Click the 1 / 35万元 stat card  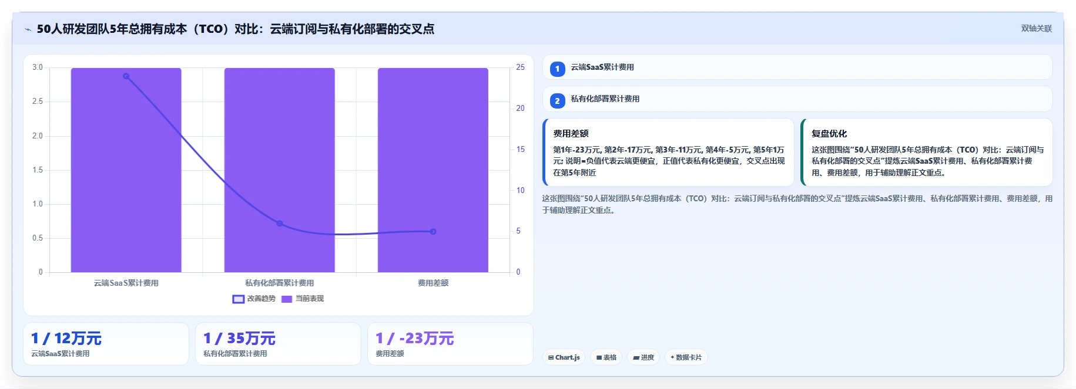point(278,344)
